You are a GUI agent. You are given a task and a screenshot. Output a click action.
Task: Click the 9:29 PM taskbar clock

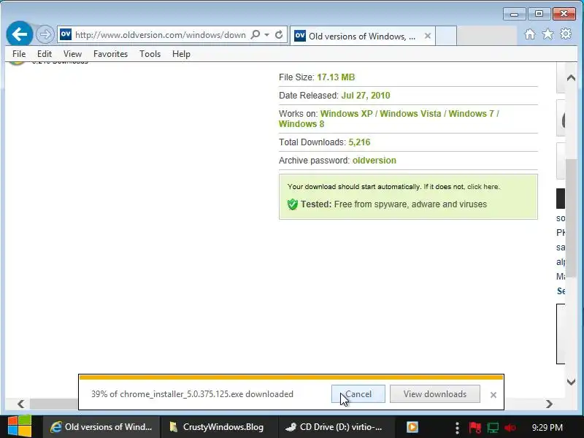(x=547, y=427)
